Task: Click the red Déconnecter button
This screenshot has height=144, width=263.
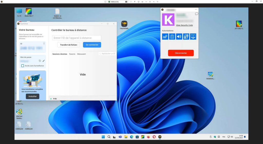Action: point(181,53)
